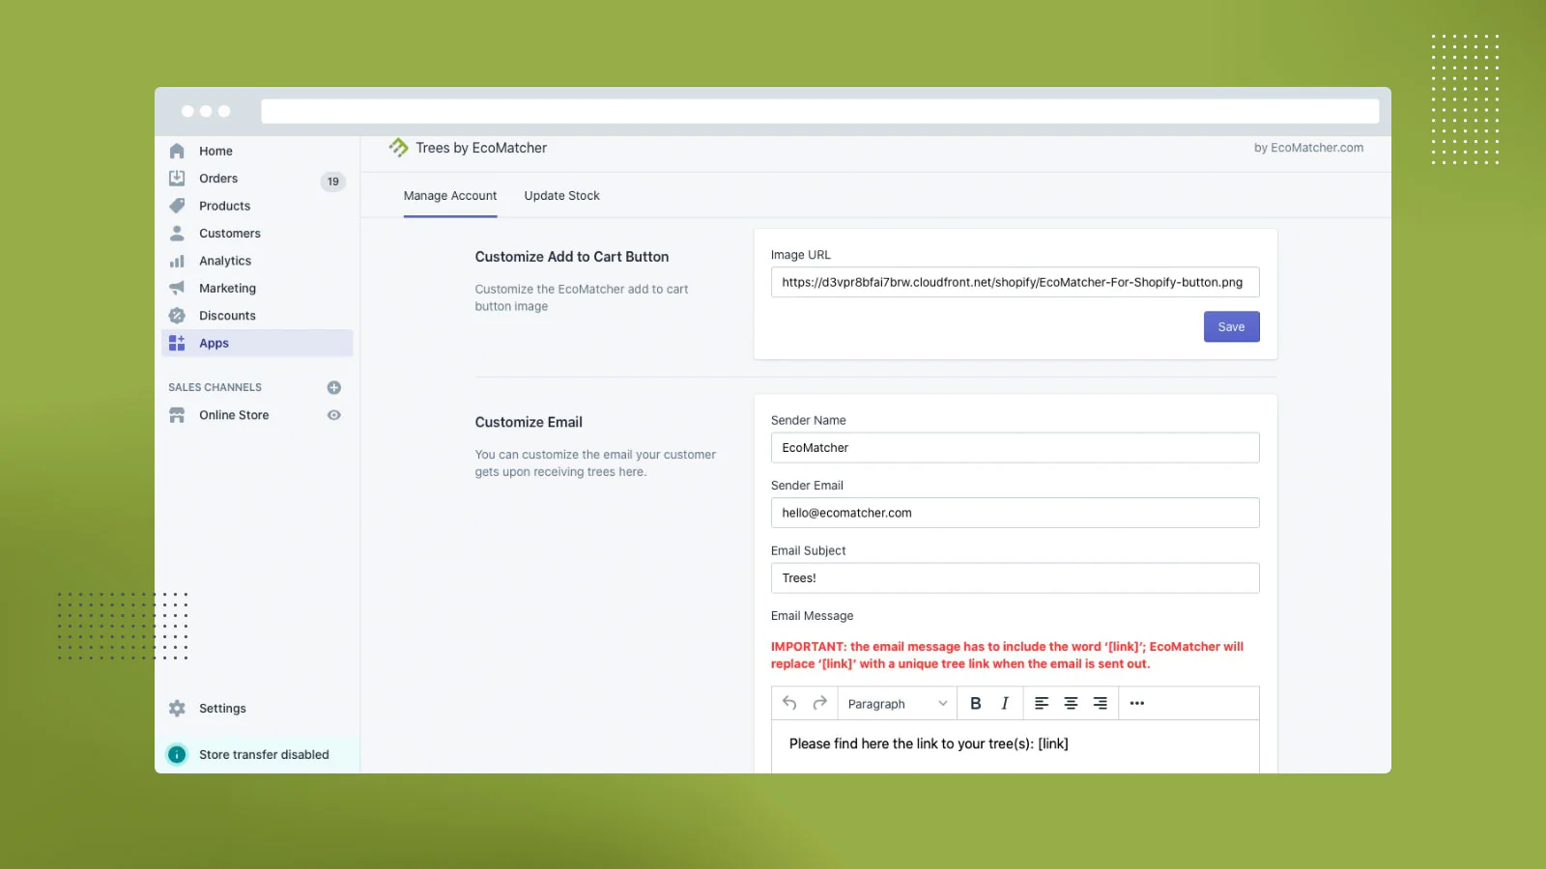Click the SALES CHANNELS heading

[215, 387]
